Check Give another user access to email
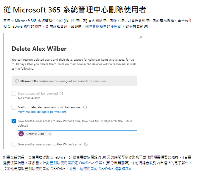This screenshot has width=202, height=174. point(14,144)
